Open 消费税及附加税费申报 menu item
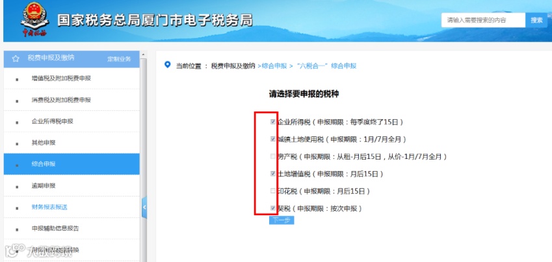Screen dimensions: 552x262 click(72, 100)
